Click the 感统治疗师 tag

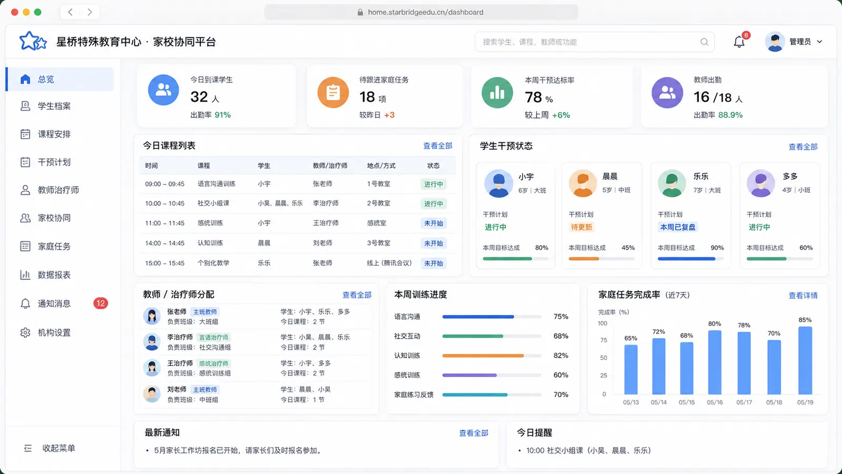coord(214,363)
